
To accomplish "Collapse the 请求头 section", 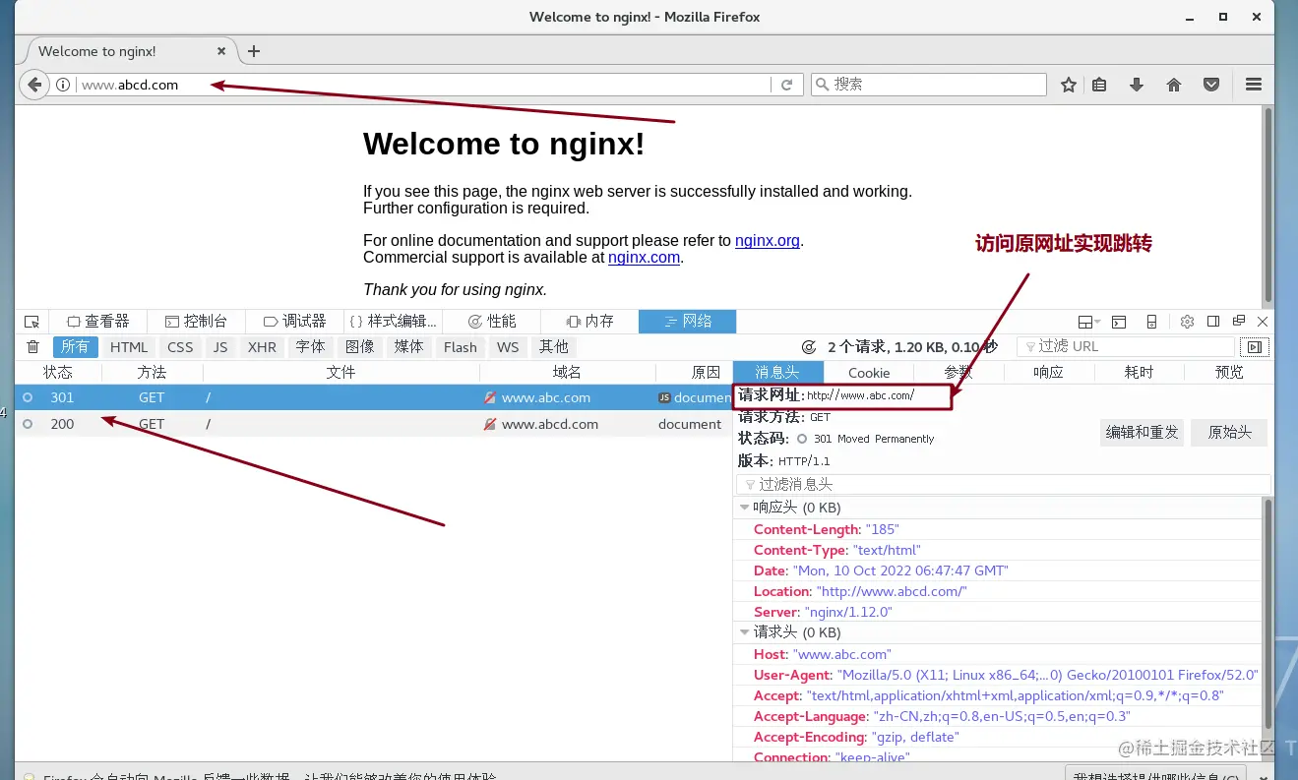I will coord(745,632).
